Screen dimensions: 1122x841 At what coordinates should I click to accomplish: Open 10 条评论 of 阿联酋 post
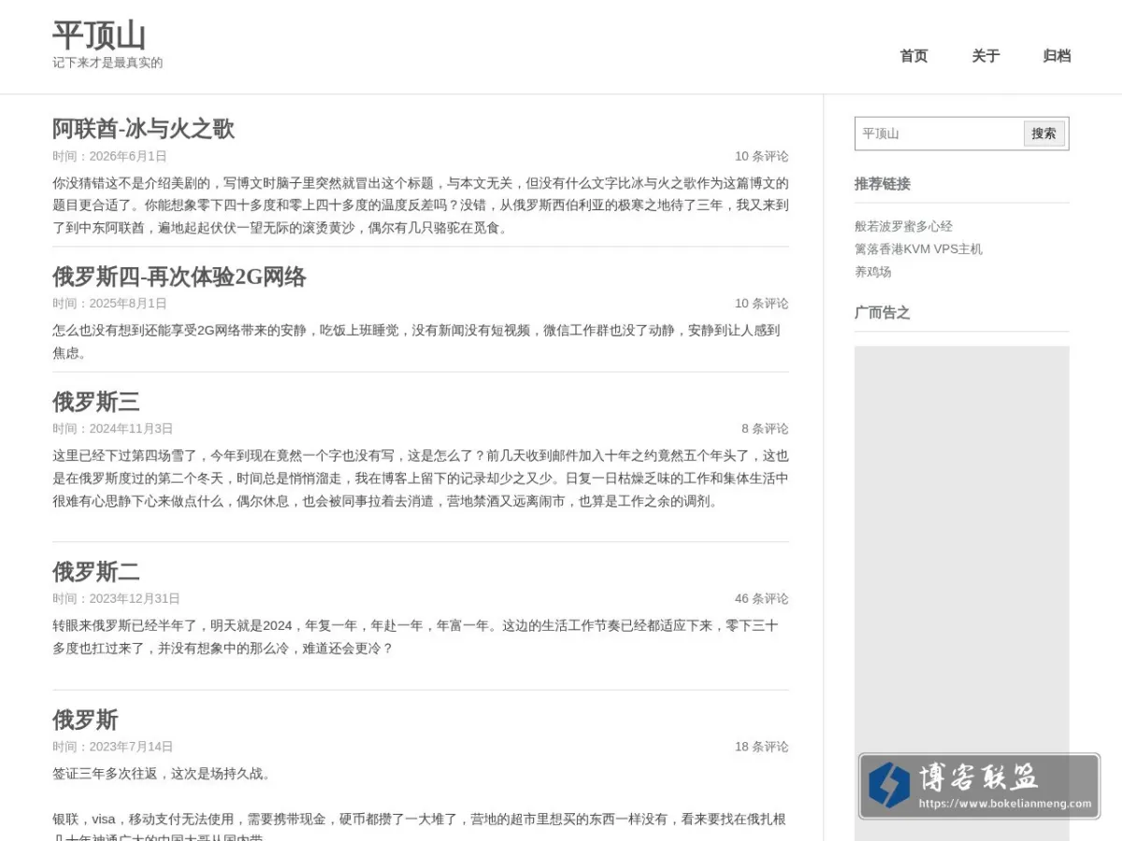(761, 156)
